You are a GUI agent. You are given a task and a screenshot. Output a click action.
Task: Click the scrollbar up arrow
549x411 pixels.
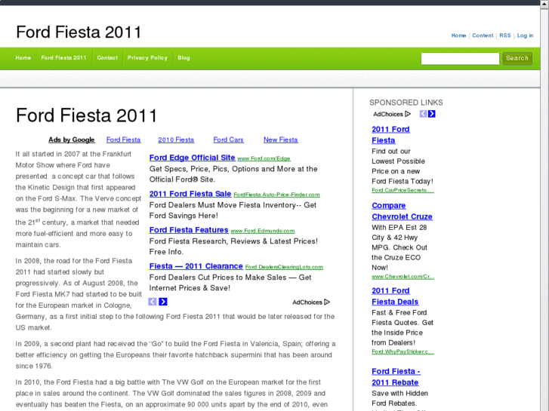(544, 4)
